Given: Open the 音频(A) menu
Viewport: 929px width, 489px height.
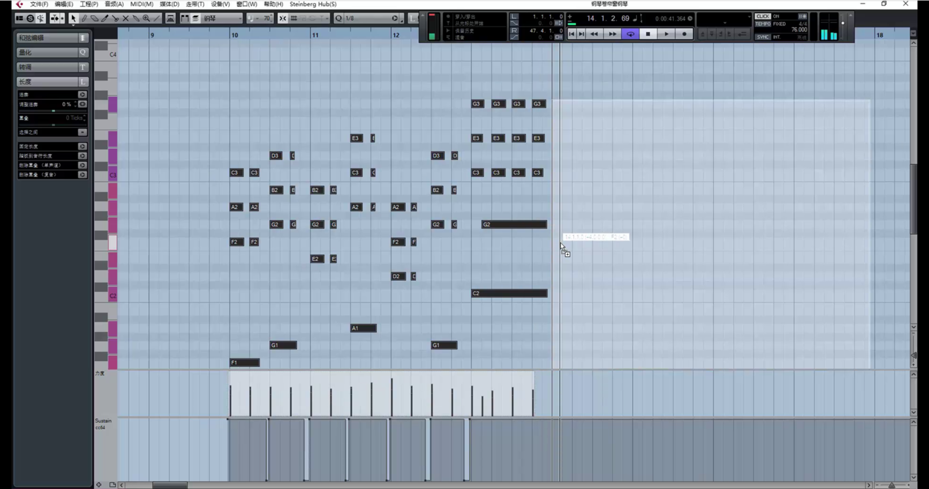Looking at the screenshot, I should click(x=114, y=4).
